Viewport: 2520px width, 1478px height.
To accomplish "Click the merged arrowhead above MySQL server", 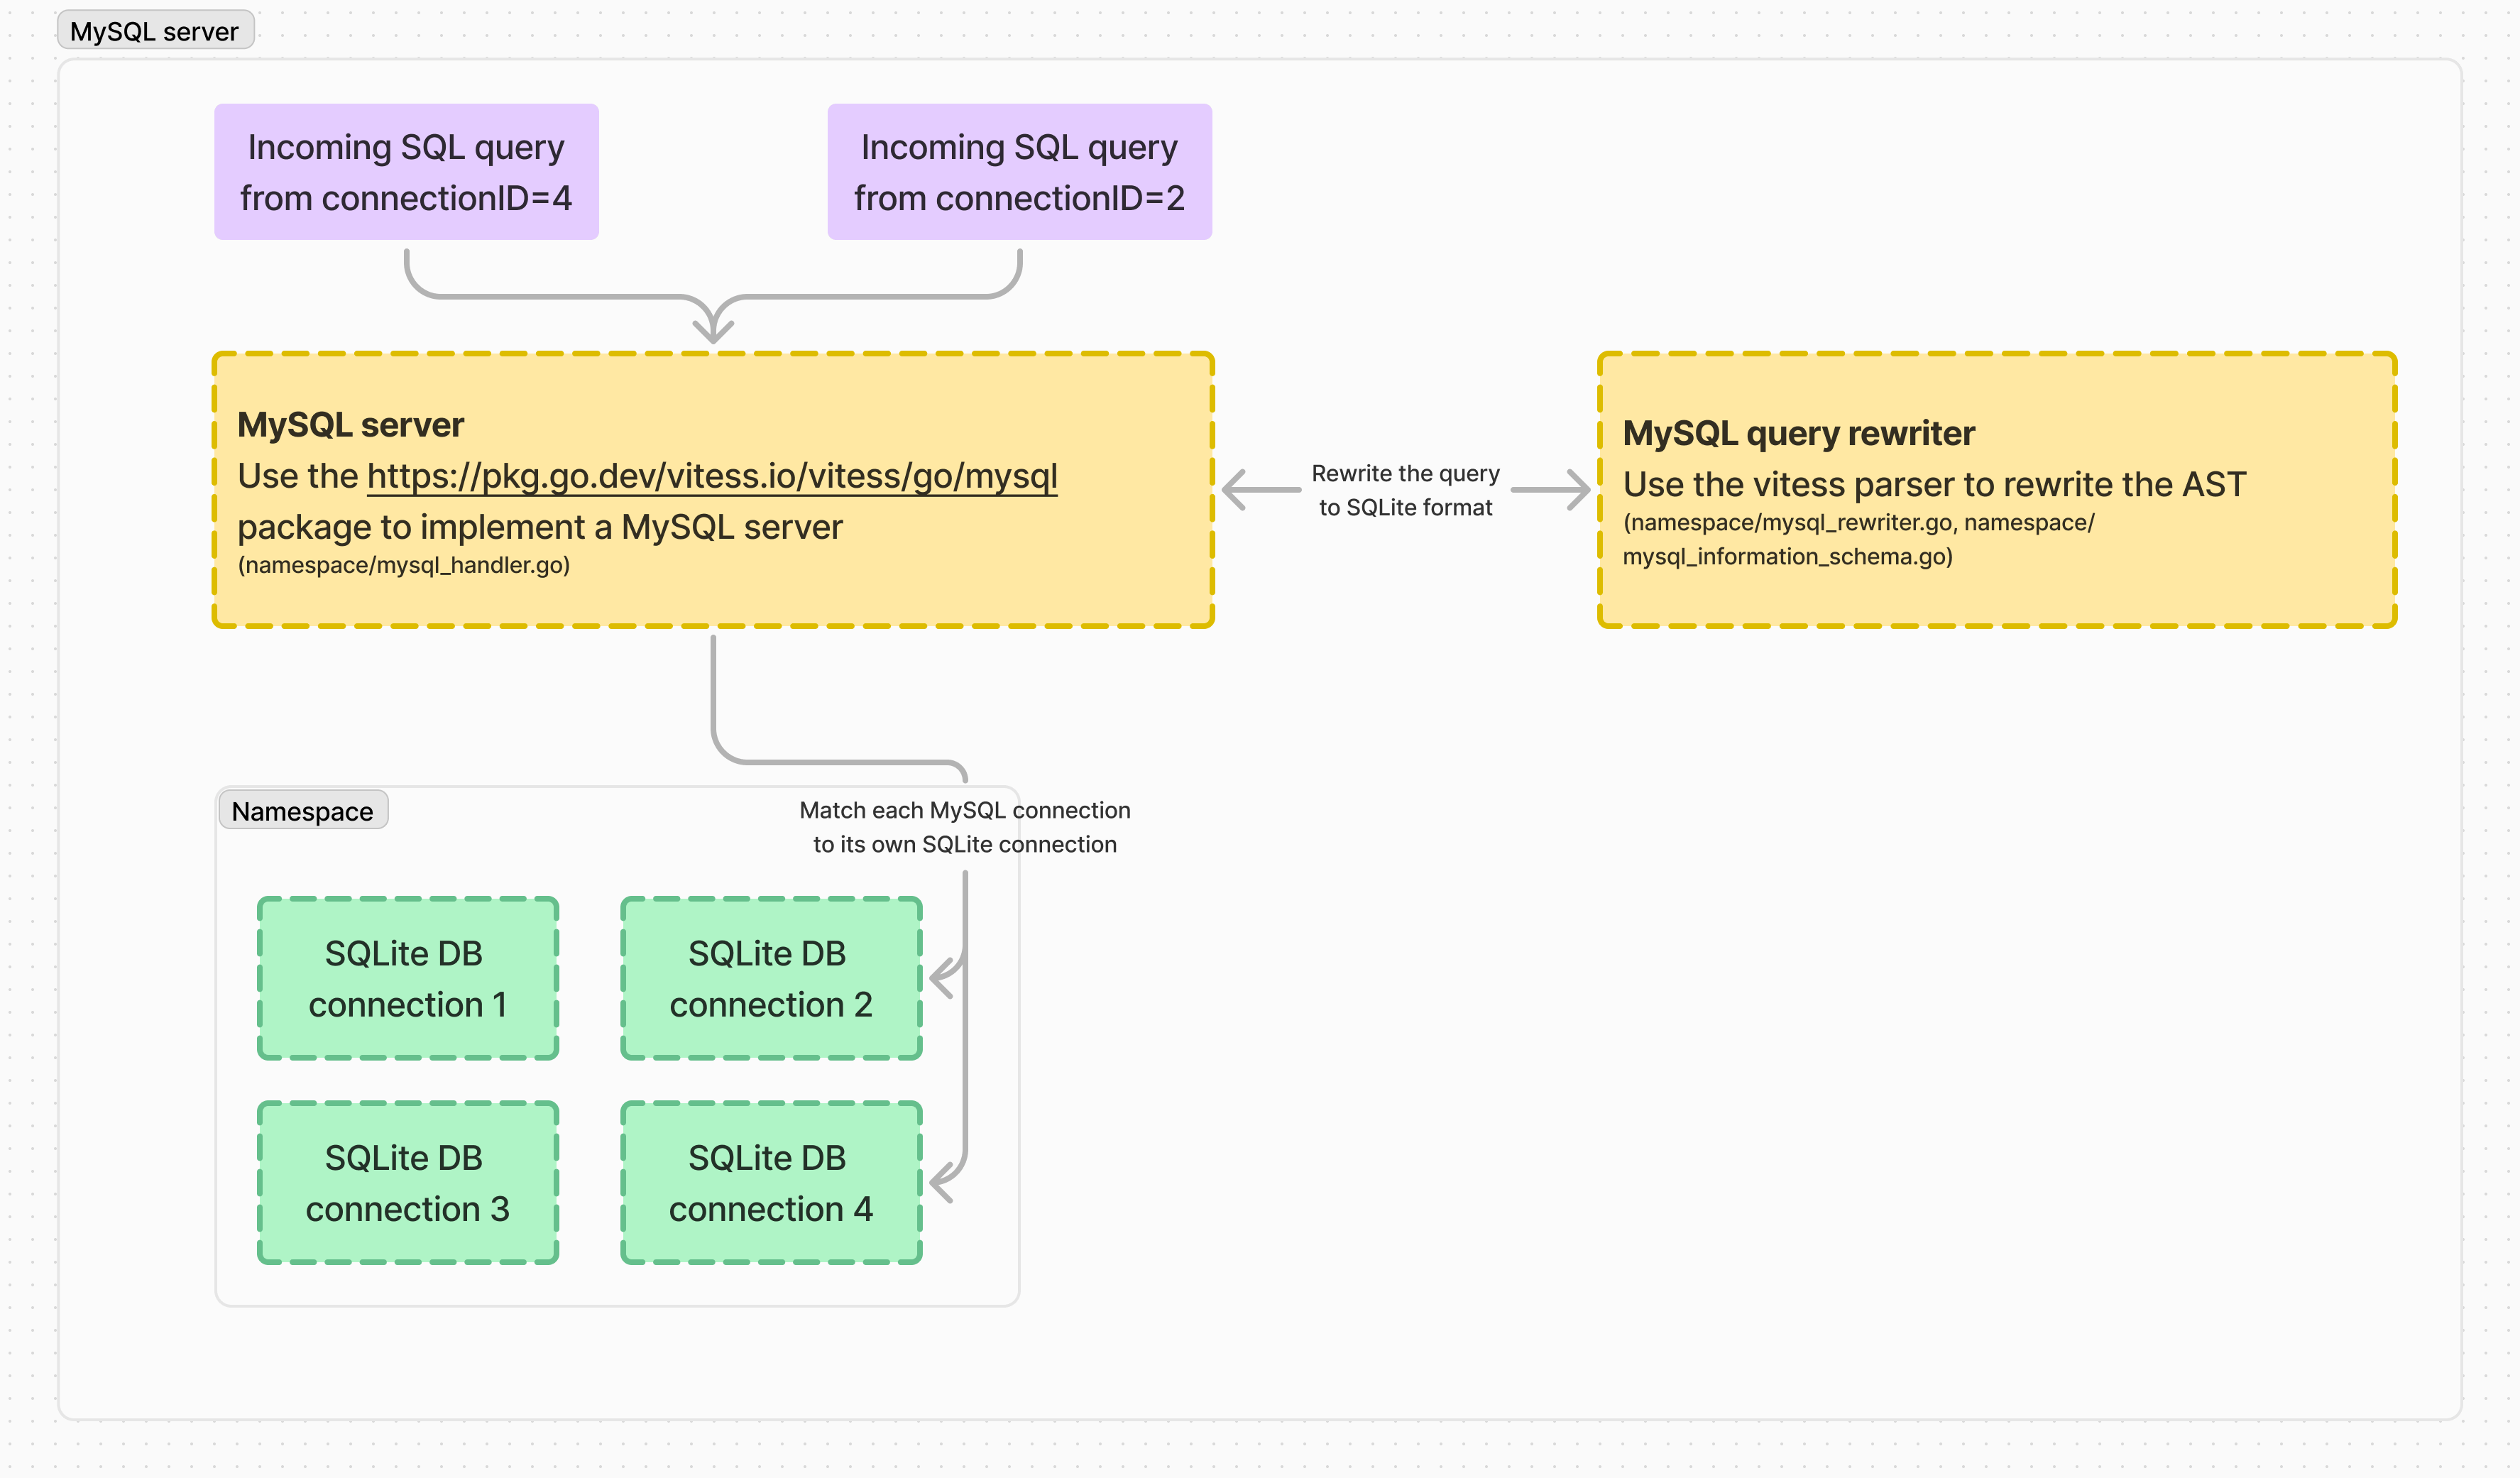I will point(713,332).
